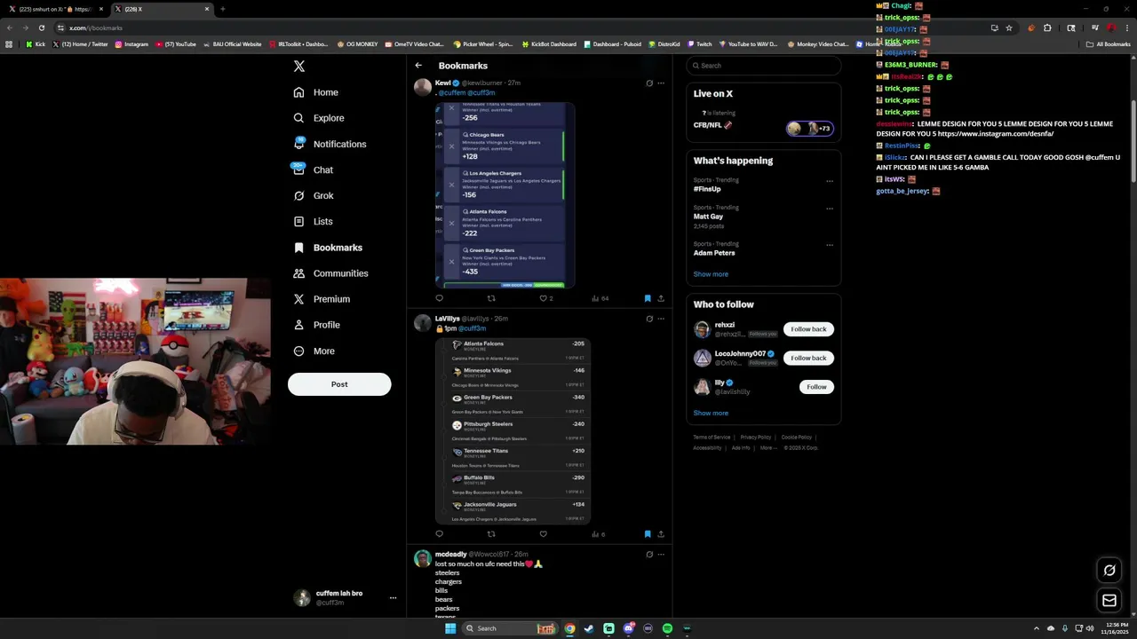
Task: Reply to Kewl's post
Action: coord(439,298)
